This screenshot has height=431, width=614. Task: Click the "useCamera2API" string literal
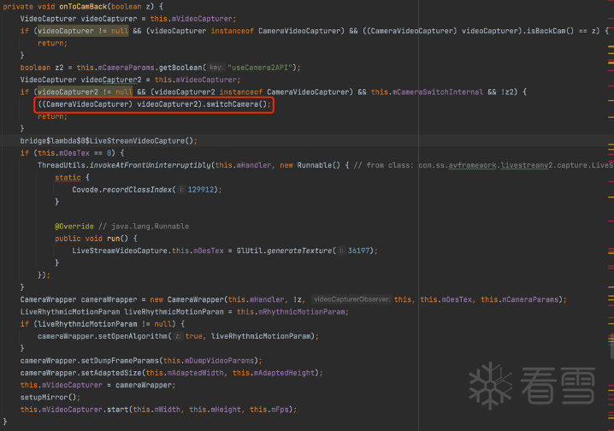coord(260,68)
